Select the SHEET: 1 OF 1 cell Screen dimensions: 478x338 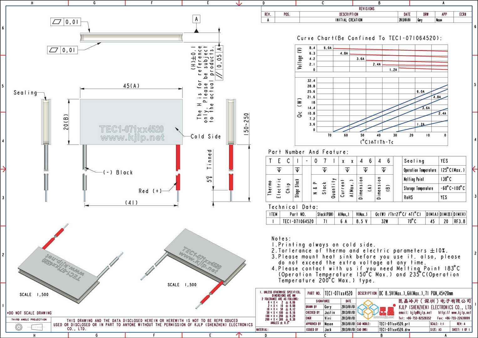461,330
